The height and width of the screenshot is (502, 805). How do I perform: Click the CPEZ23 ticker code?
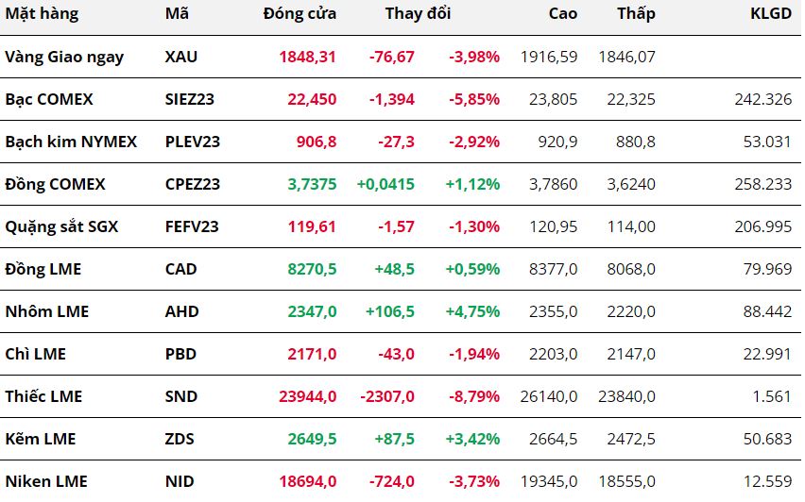(x=192, y=184)
